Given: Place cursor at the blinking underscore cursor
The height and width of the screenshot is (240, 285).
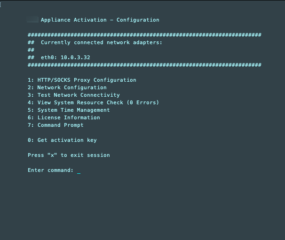Looking at the screenshot, I should tap(79, 171).
